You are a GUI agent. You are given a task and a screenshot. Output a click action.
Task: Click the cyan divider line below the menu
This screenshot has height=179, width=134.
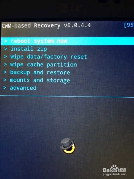click(x=67, y=96)
